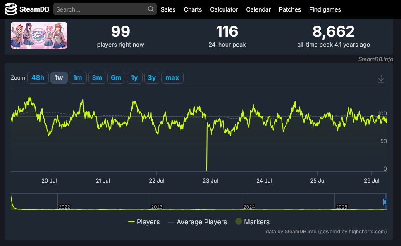Click '8,662' all-time peak value
Viewport: 401px width, 246px height.
tap(334, 32)
